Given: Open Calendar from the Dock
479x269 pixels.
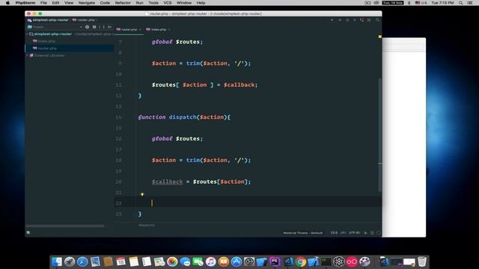Looking at the screenshot, I should pos(120,262).
